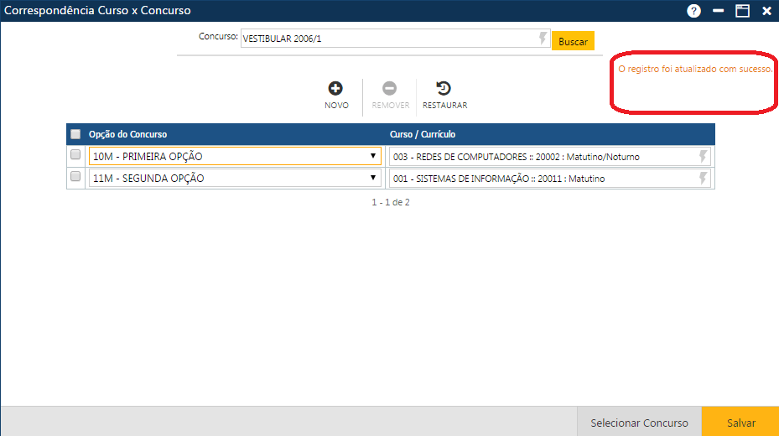Click the 003 - REDES DE COMPUTADORES course field
Viewport: 779px width, 436px height.
541,157
